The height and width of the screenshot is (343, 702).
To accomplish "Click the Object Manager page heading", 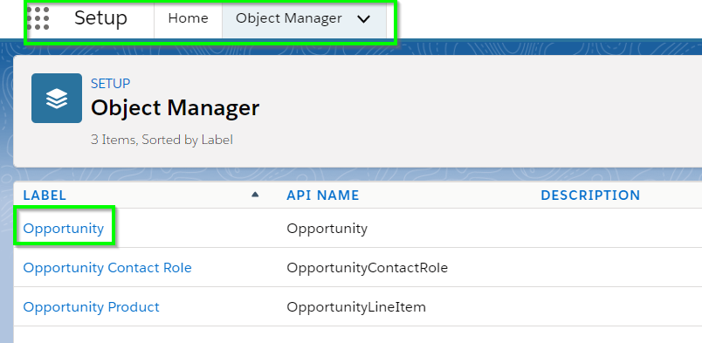I will [175, 108].
